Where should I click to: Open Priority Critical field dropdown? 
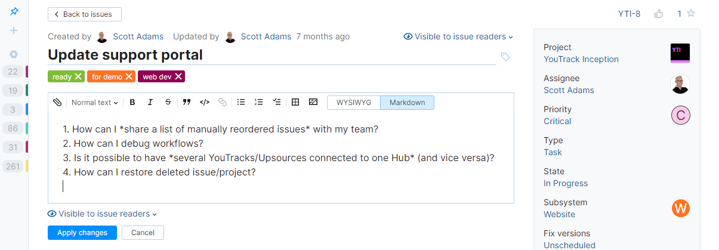click(x=557, y=121)
